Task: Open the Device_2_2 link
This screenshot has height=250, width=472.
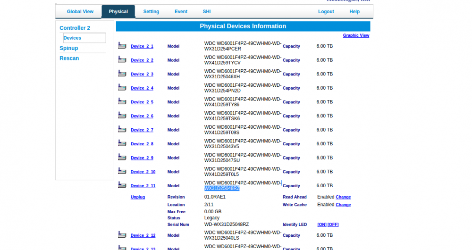Action: [142, 60]
